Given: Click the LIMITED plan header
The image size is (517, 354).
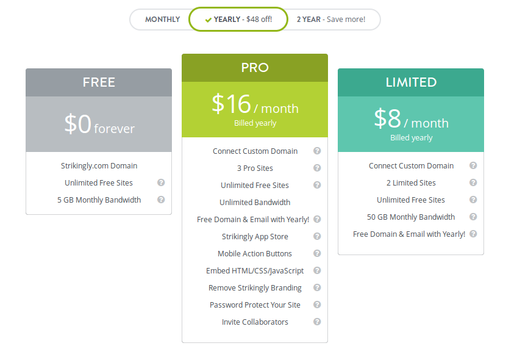Looking at the screenshot, I should (411, 82).
